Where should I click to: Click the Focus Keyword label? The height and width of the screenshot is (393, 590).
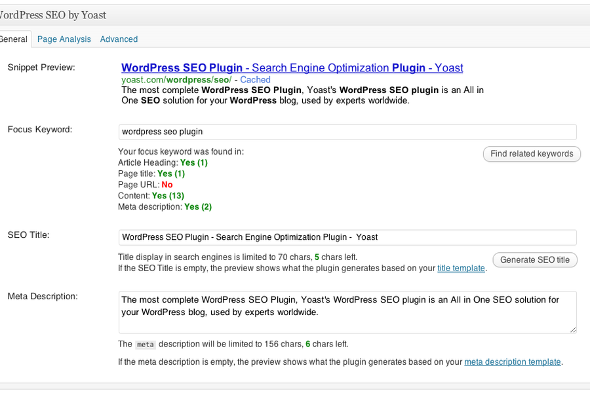(x=40, y=130)
